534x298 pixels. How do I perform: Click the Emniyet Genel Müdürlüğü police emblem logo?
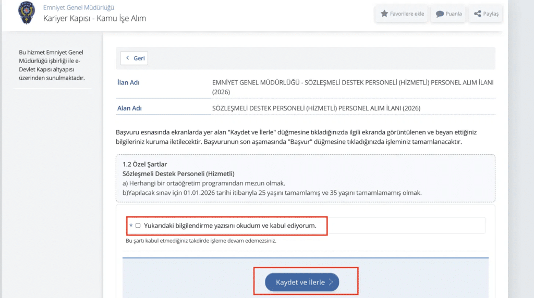point(27,13)
